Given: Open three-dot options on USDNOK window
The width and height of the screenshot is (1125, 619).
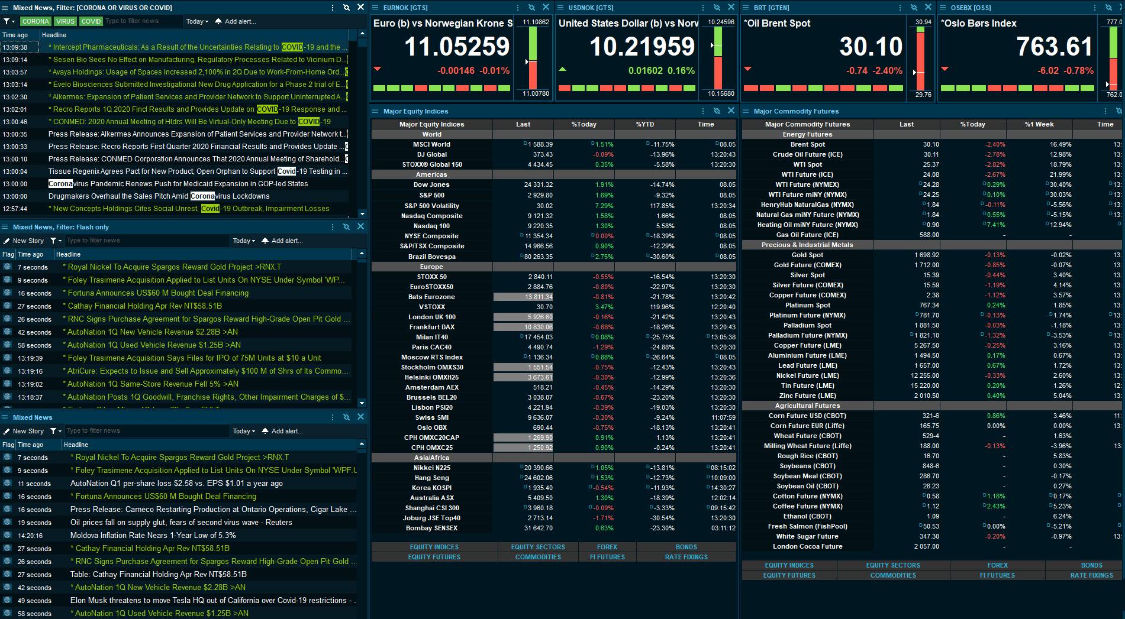Looking at the screenshot, I should (703, 8).
